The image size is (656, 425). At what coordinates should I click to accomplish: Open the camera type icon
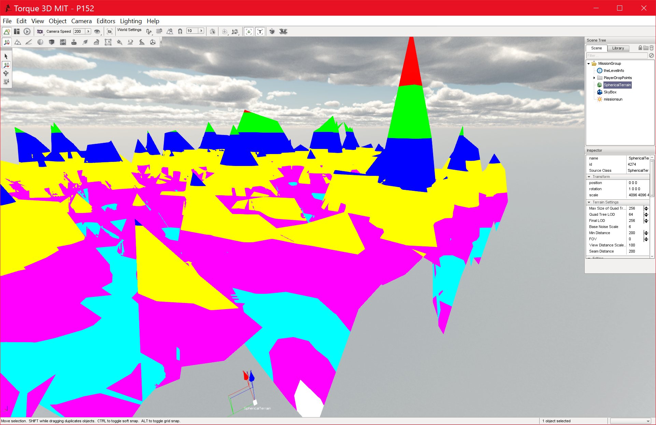(x=40, y=31)
